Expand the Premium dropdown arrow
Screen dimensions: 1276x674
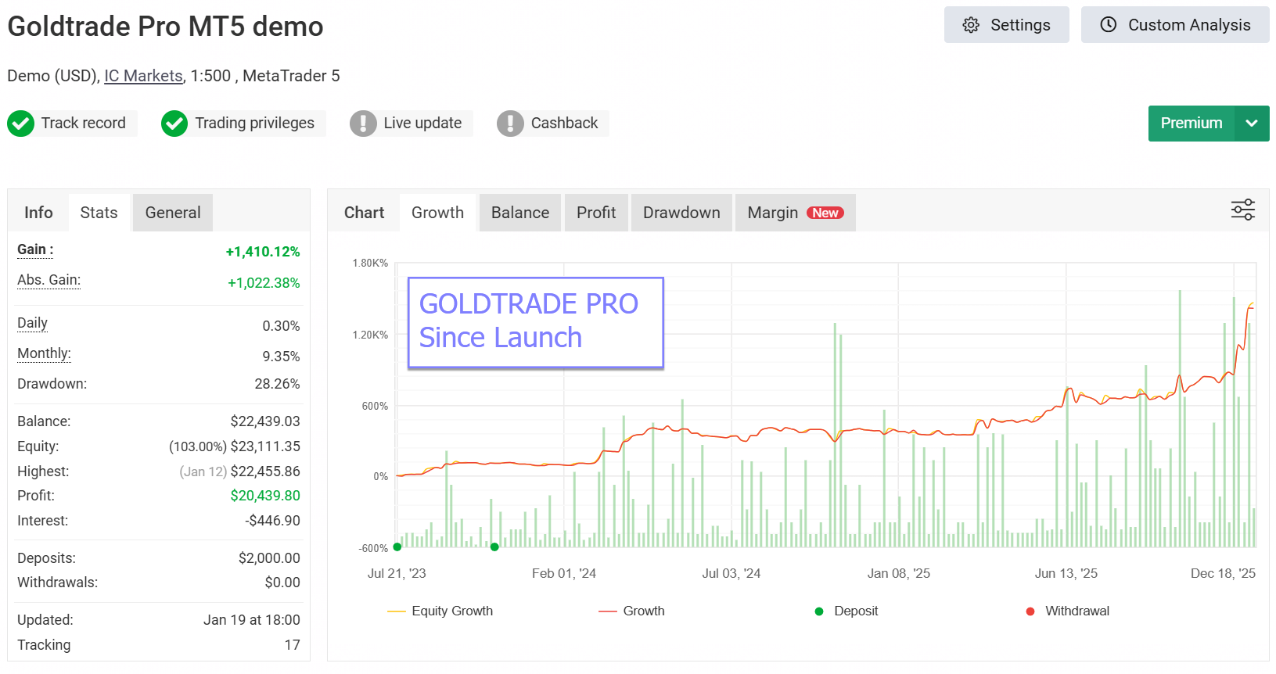[x=1252, y=124]
